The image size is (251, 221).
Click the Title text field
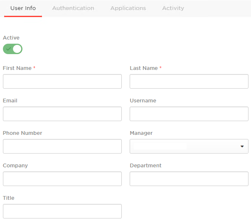click(62, 211)
